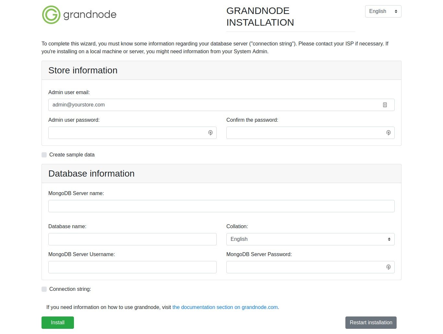Open the documentation section on grandnode.com link
This screenshot has width=443, height=334.
(225, 307)
